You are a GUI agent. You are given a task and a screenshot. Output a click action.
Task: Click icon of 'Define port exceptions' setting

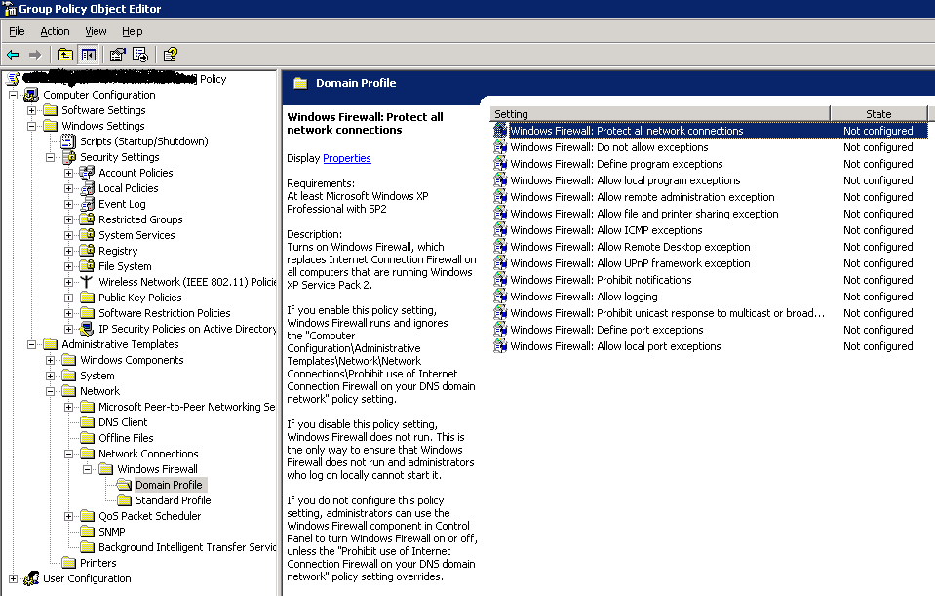[x=500, y=330]
